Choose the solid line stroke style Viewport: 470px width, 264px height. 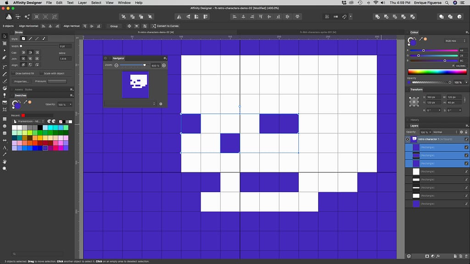(x=30, y=38)
